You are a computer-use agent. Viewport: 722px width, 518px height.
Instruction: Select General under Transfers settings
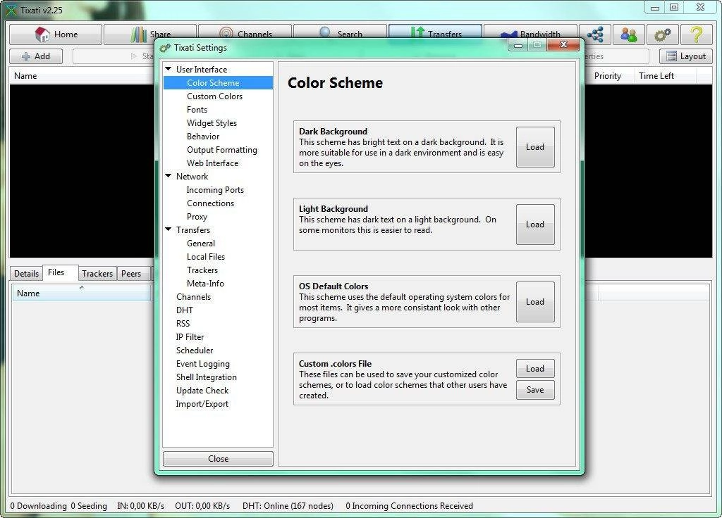click(x=201, y=243)
